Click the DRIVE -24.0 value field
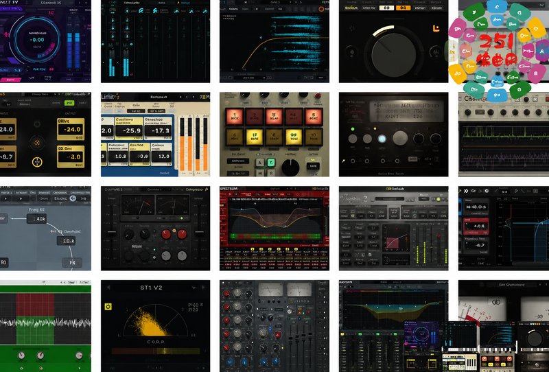 (x=71, y=129)
